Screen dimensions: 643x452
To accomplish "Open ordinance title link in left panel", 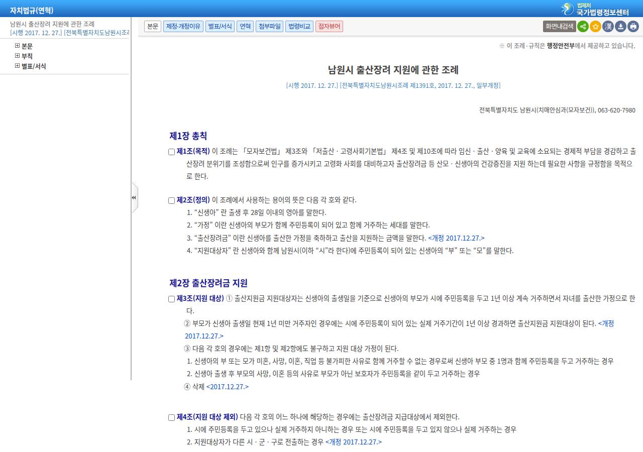I will point(52,24).
